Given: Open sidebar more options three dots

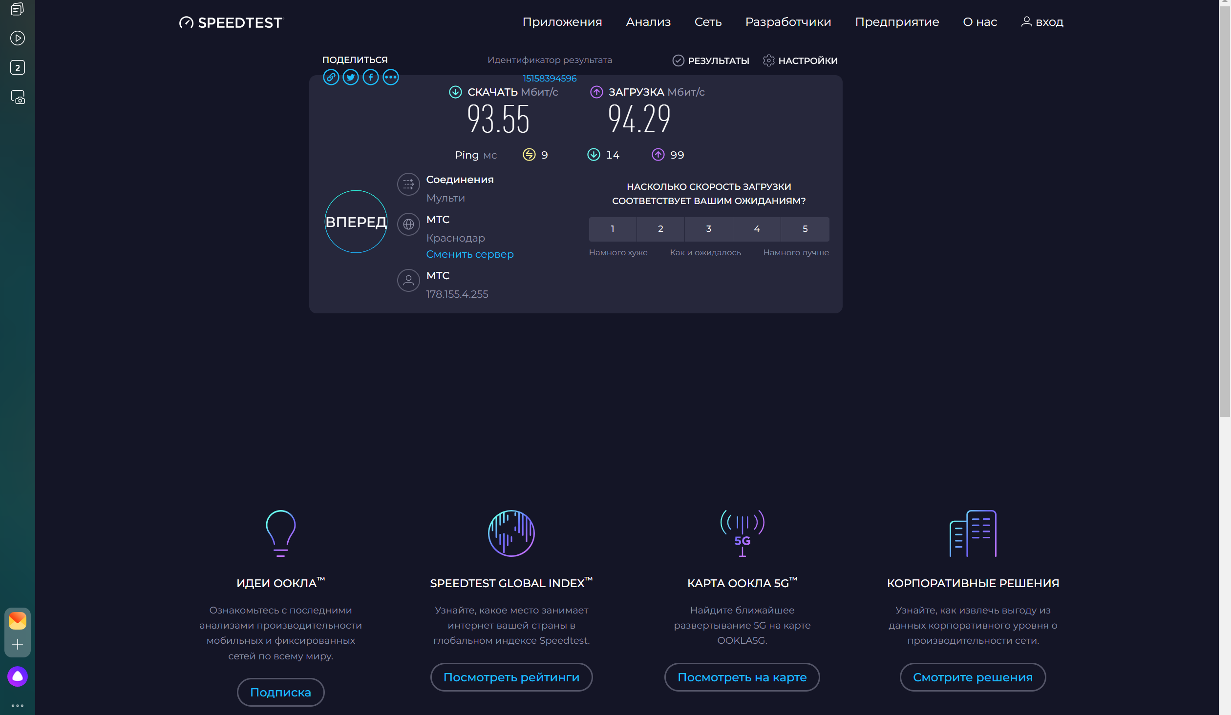Looking at the screenshot, I should point(18,705).
